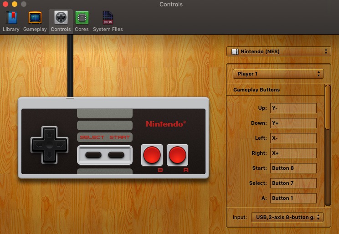Click the D-pad left arrow
This screenshot has width=339, height=234.
click(x=39, y=145)
